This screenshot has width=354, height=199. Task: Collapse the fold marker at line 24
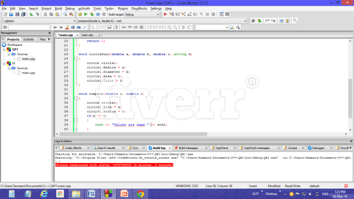77,58
